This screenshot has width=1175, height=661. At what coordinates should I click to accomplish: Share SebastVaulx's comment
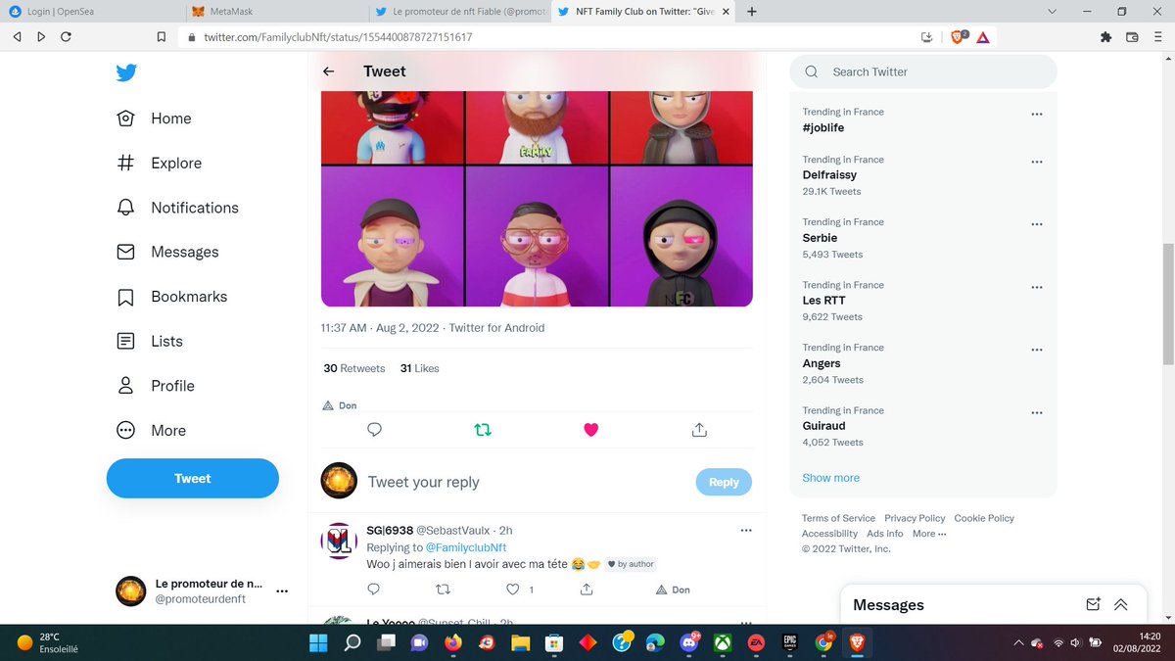tap(587, 590)
